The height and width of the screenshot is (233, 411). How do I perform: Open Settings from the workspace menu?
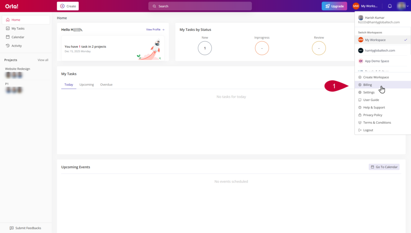368,92
